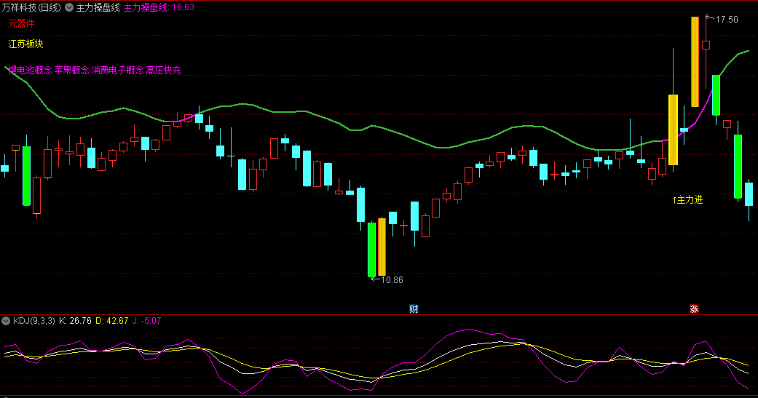Click the yellow D: 42.67 value
The height and width of the screenshot is (398, 758).
pyautogui.click(x=111, y=321)
